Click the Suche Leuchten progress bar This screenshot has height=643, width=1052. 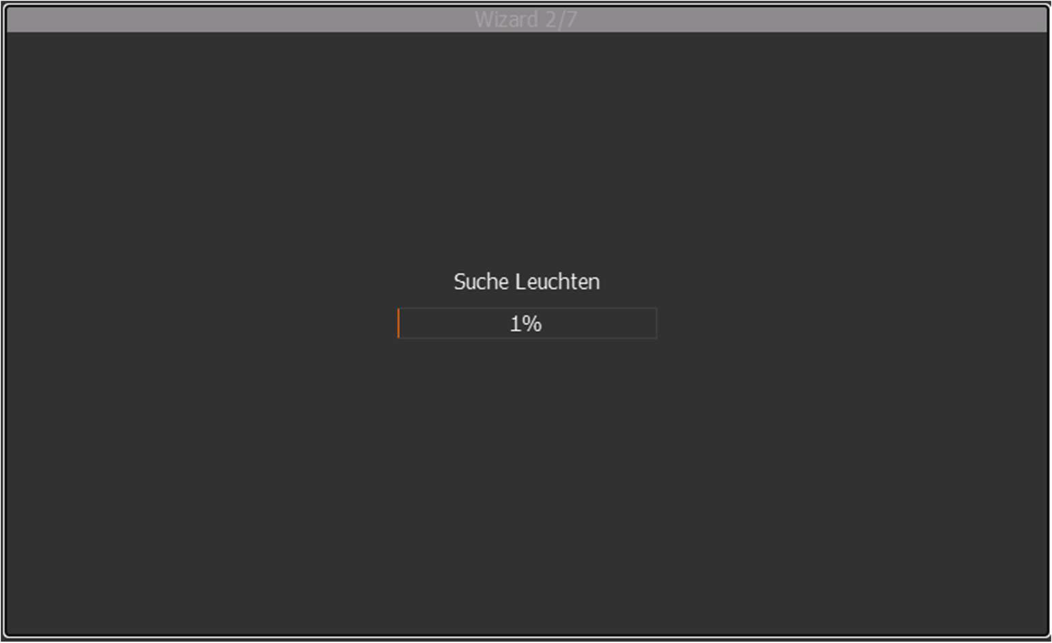[x=527, y=324]
